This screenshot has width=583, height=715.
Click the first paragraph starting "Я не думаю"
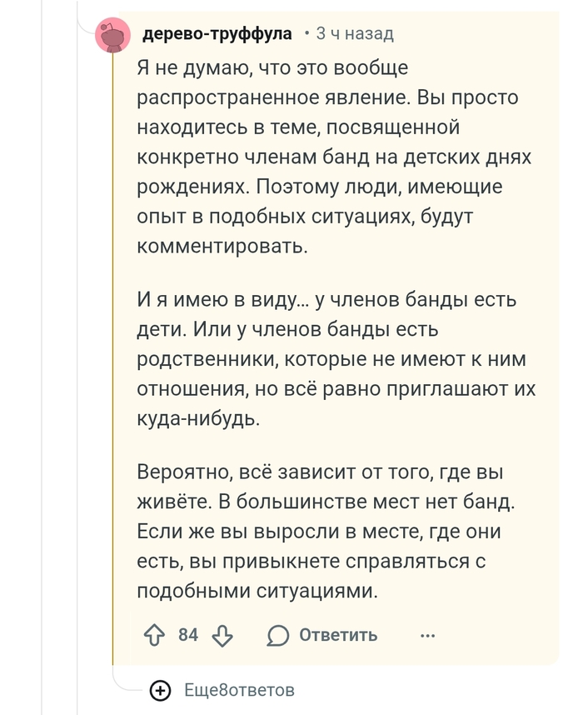[333, 157]
